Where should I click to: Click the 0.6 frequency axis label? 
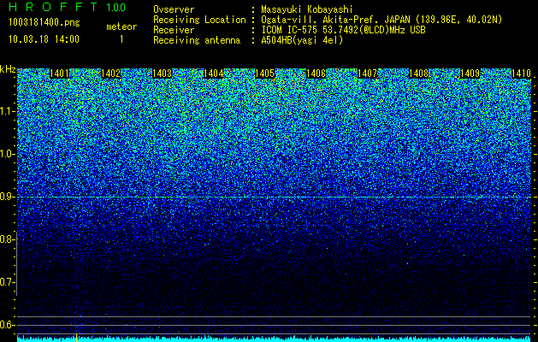coord(7,325)
